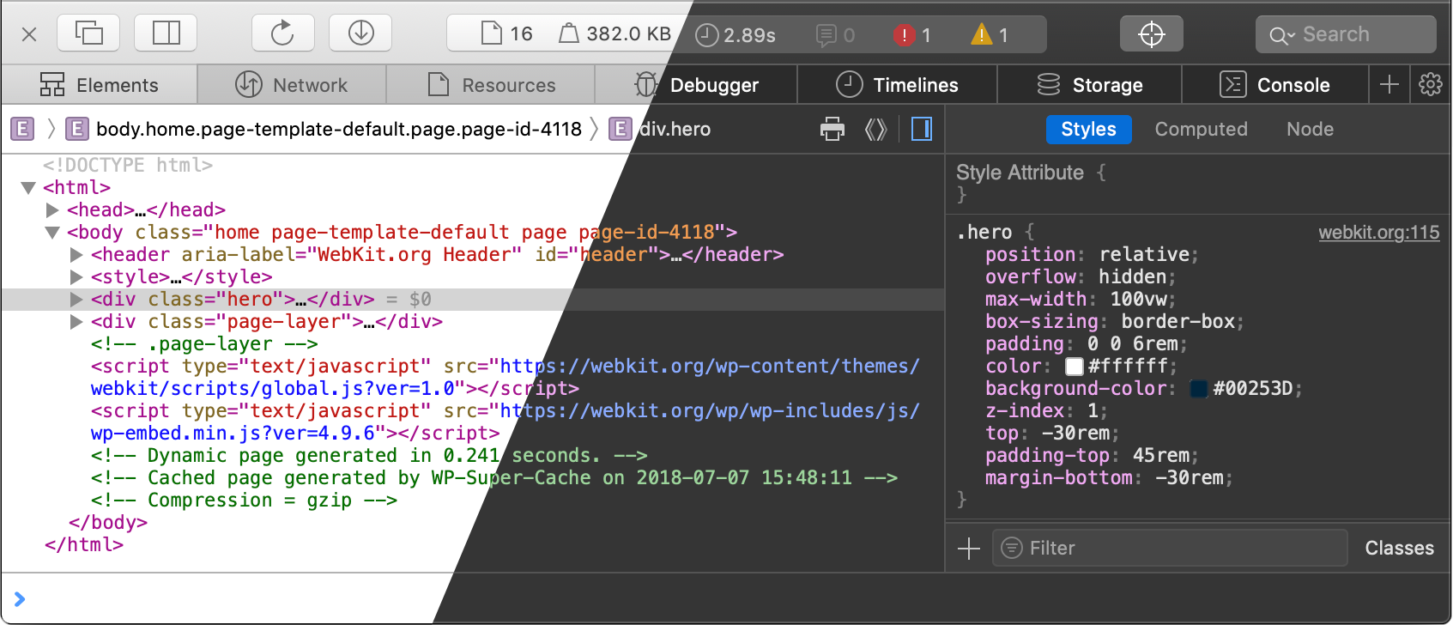This screenshot has height=625, width=1453.
Task: Expand the style element triangle
Action: tap(76, 276)
